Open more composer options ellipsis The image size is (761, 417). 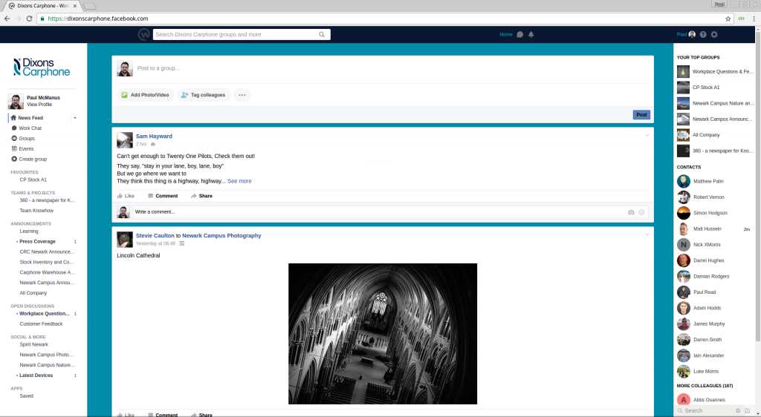click(242, 95)
